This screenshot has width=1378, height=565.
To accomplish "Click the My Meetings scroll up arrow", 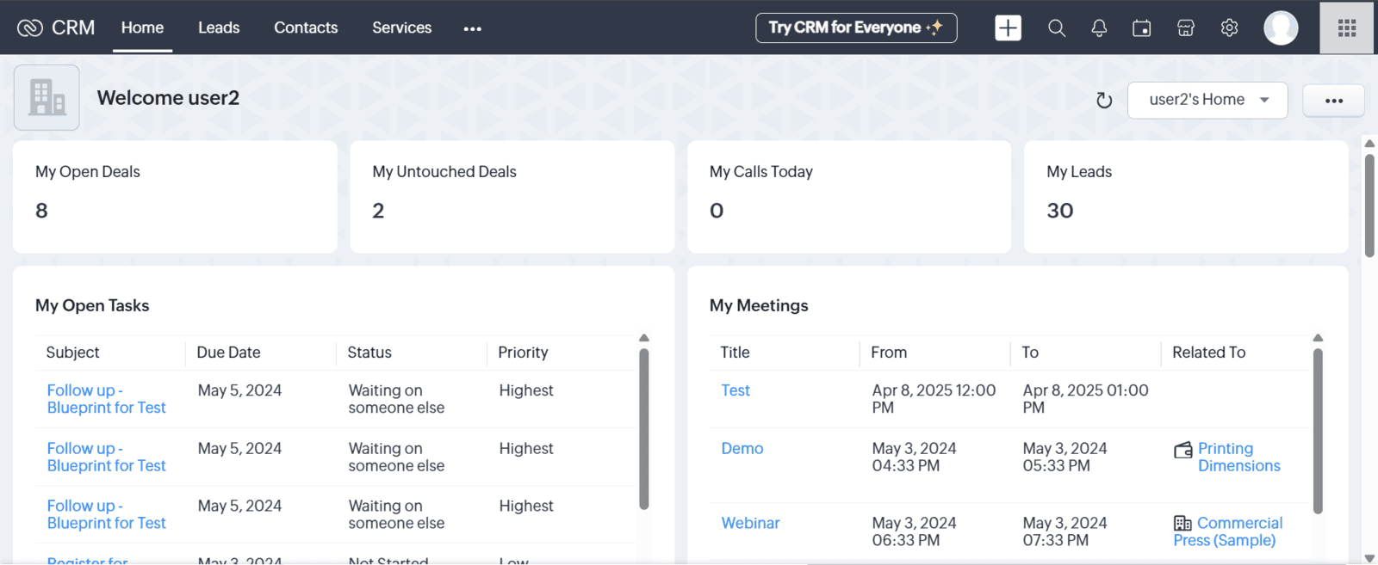I will point(1318,338).
